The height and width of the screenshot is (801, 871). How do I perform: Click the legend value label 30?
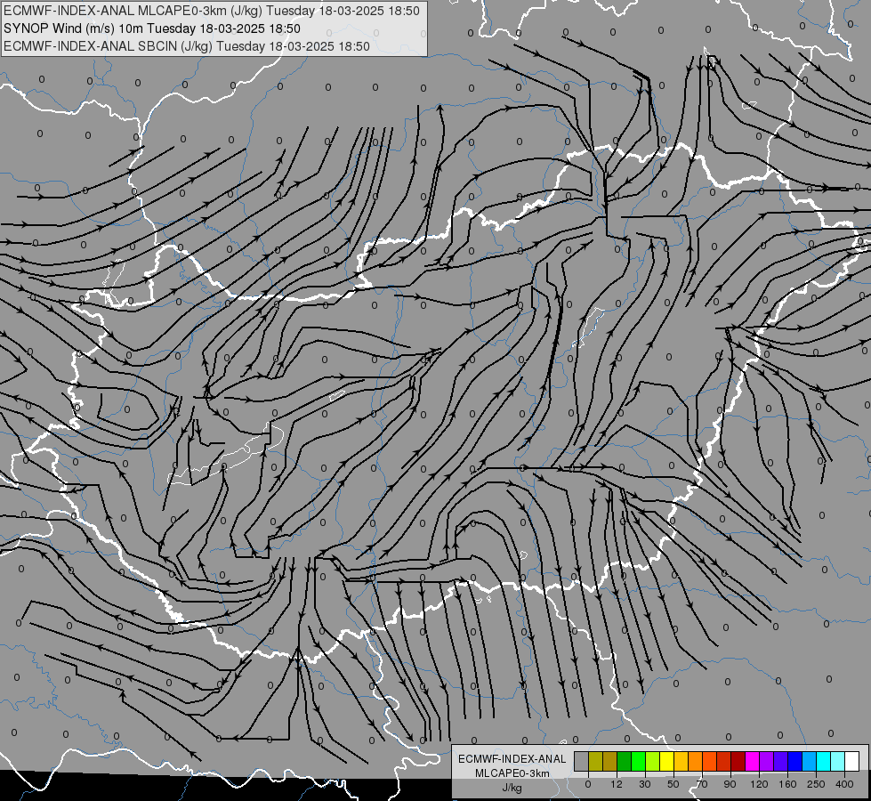(x=645, y=784)
